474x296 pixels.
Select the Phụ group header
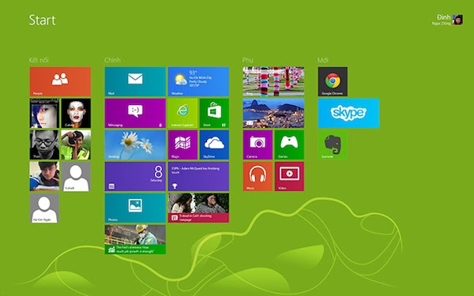(247, 60)
